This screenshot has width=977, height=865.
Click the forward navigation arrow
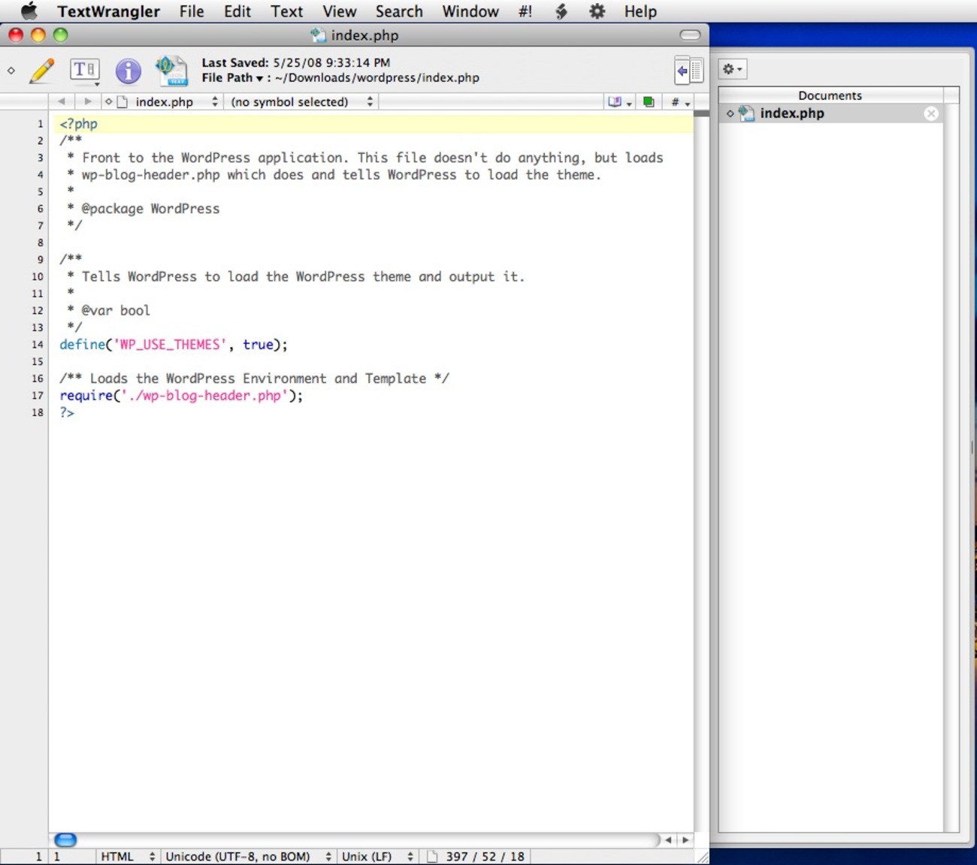pos(88,101)
